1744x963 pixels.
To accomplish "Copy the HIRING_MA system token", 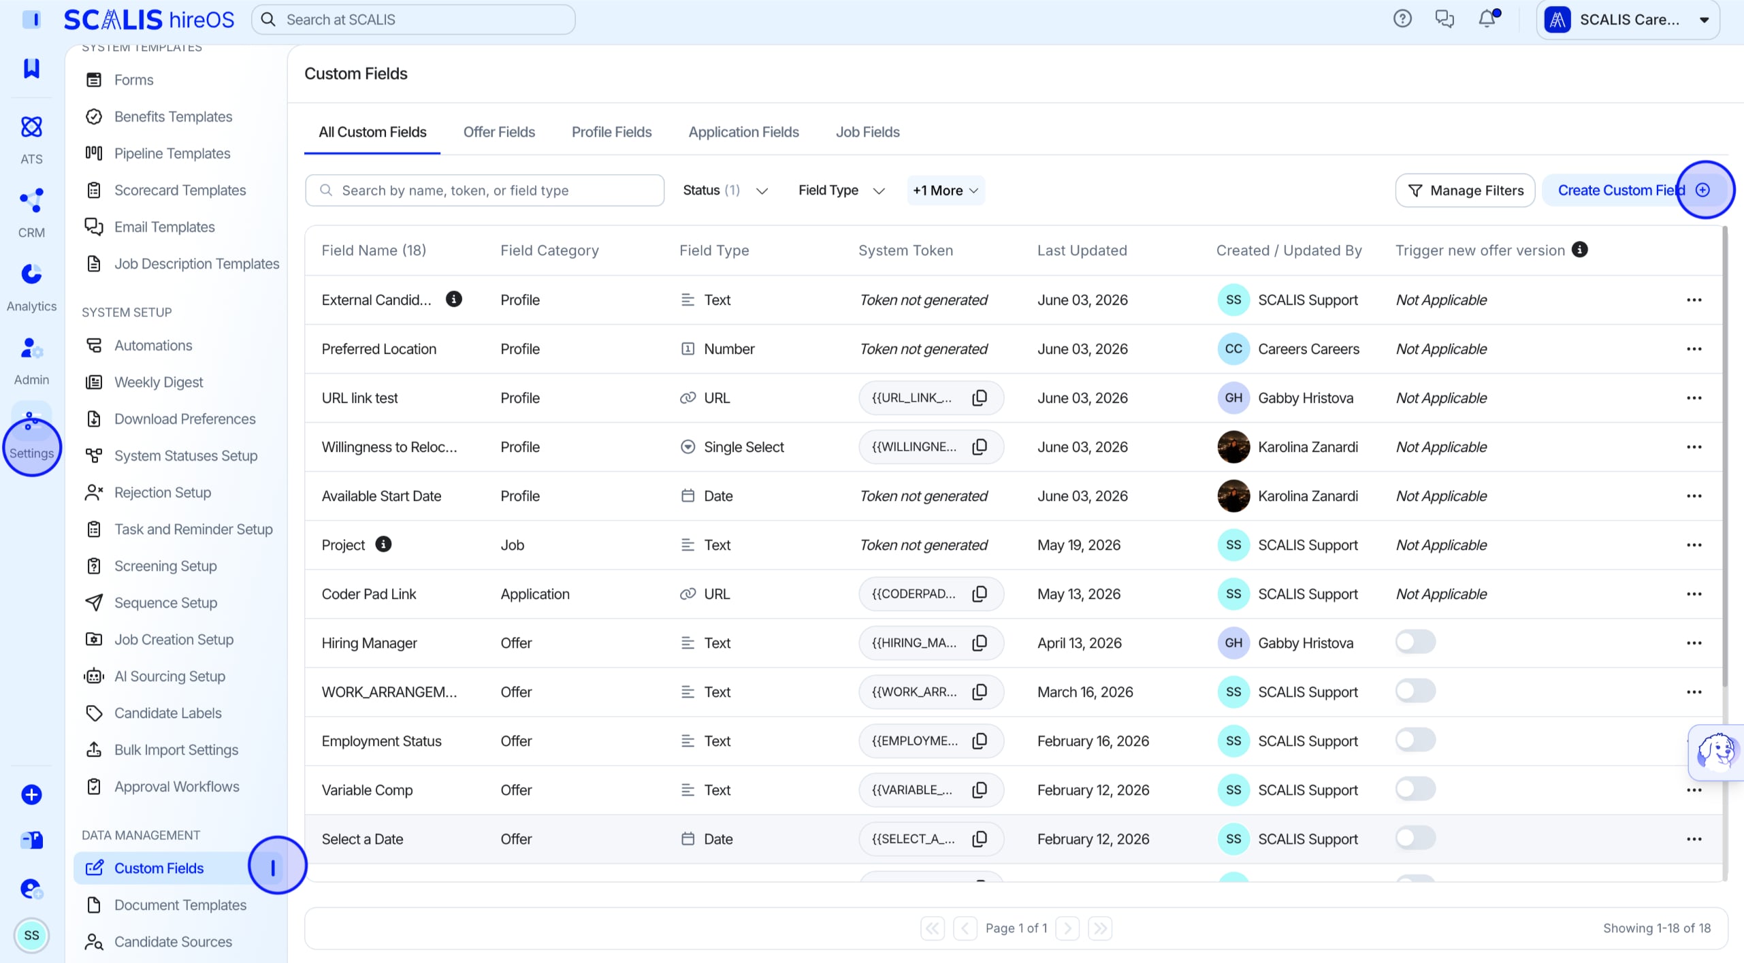I will pyautogui.click(x=980, y=642).
